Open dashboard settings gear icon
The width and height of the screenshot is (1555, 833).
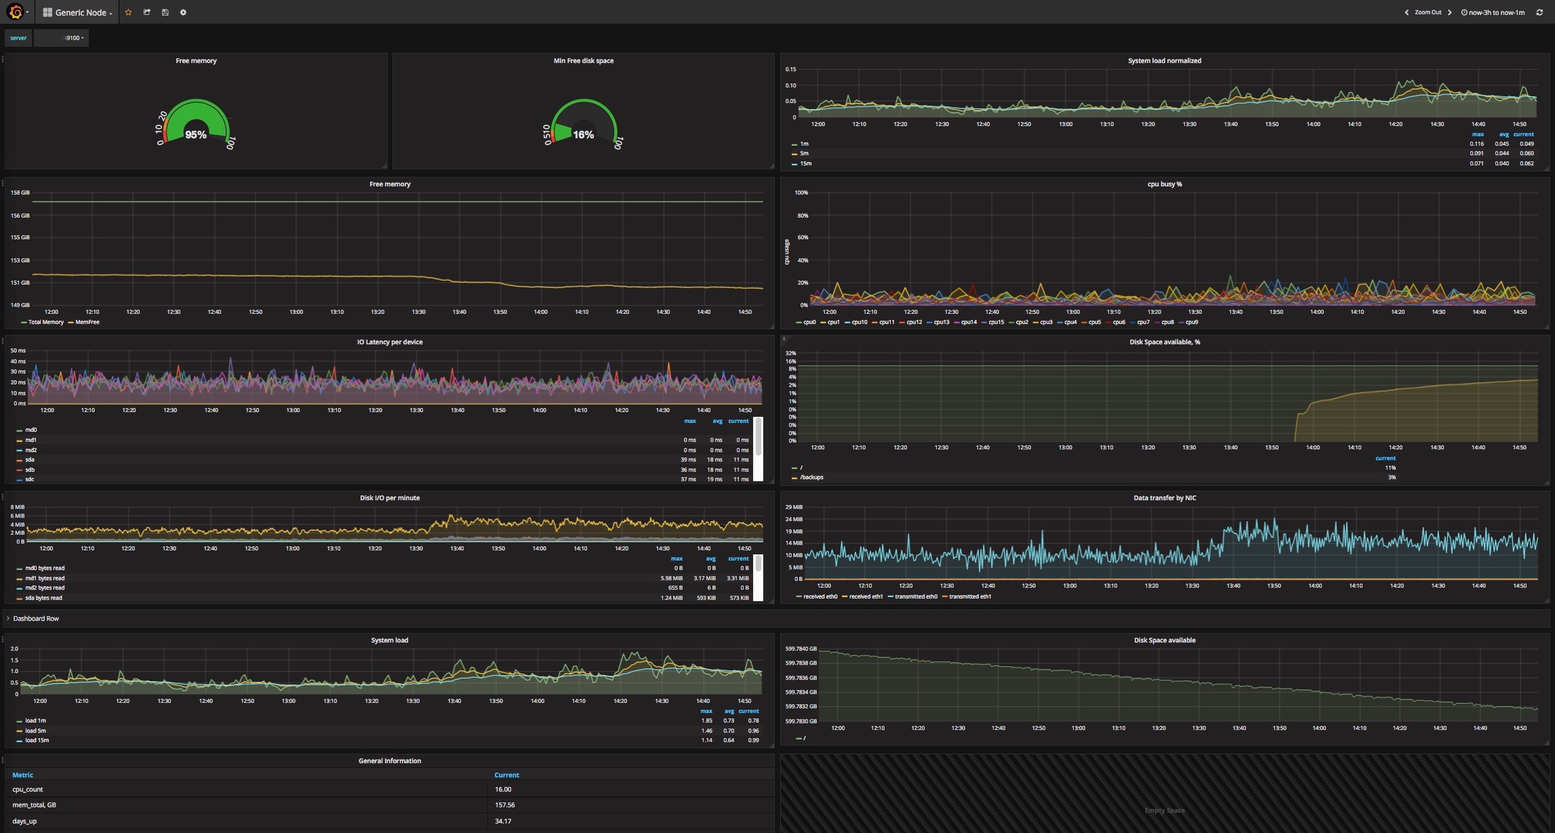coord(183,12)
